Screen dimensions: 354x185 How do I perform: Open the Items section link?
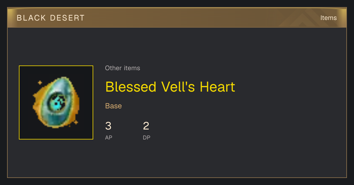(x=328, y=18)
